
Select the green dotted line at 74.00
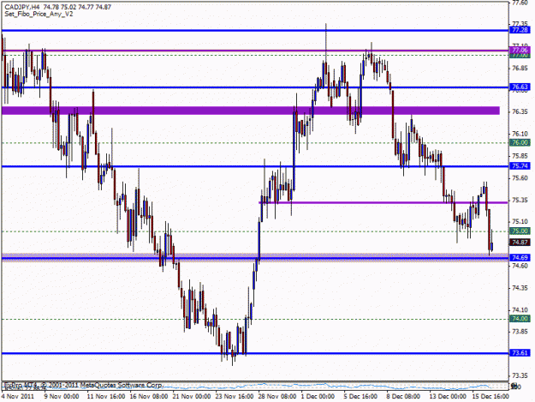pos(255,320)
